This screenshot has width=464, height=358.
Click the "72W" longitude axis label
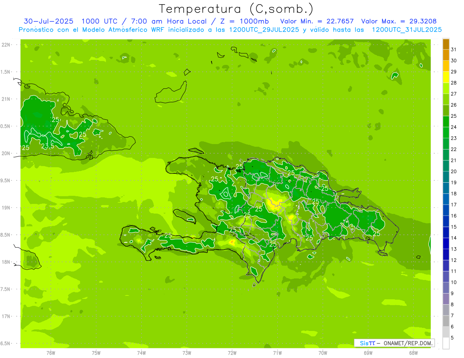[232, 353]
